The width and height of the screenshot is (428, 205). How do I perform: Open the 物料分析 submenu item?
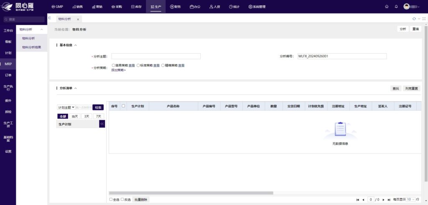[x=28, y=38]
